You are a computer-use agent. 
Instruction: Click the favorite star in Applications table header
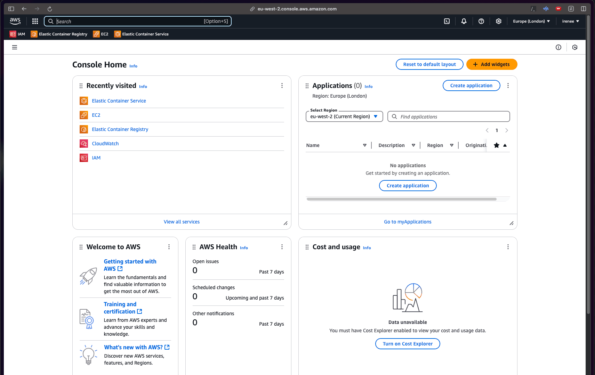pos(496,145)
